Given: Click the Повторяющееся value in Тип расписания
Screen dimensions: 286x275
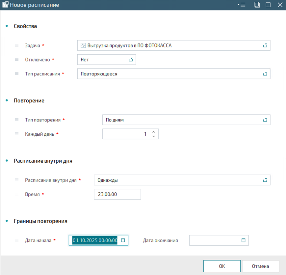Looking at the screenshot, I should pos(99,74).
